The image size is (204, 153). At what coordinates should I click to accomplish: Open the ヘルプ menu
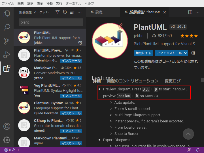89,3
